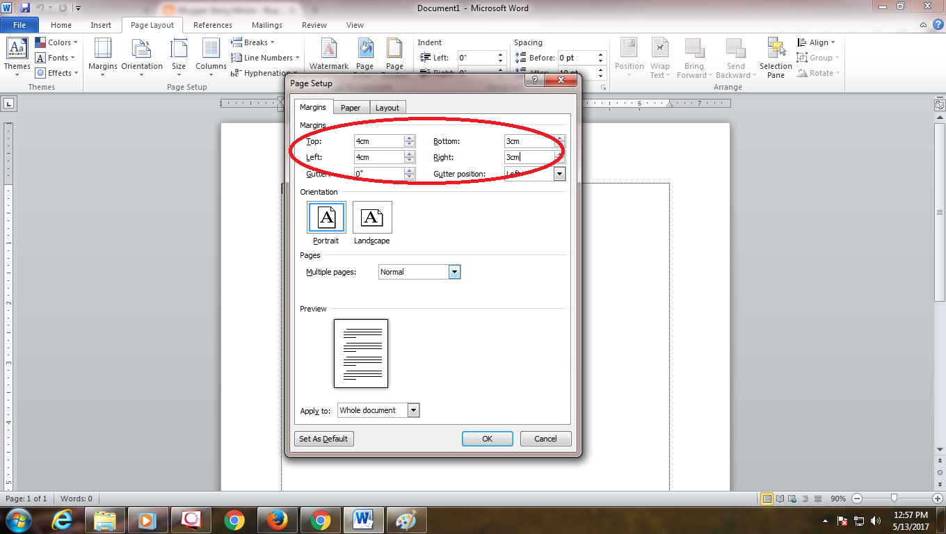
Task: Click the Size ribbon button
Action: [179, 56]
